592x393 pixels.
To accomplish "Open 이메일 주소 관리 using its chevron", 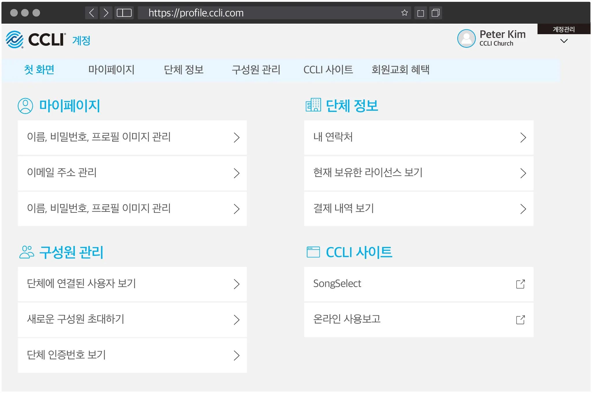I will [x=237, y=173].
